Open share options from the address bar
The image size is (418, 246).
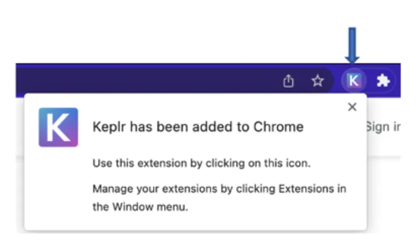coord(289,81)
